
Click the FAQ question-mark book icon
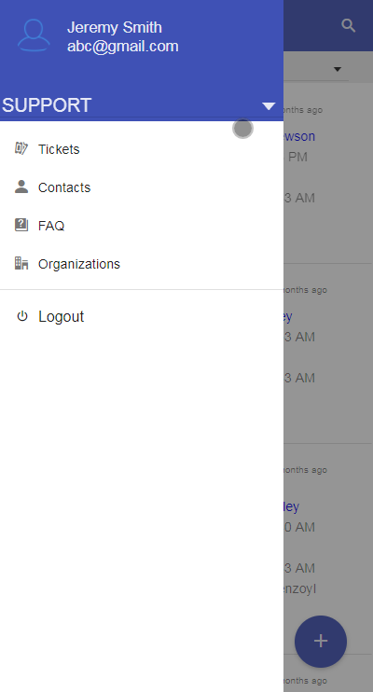[x=21, y=225]
